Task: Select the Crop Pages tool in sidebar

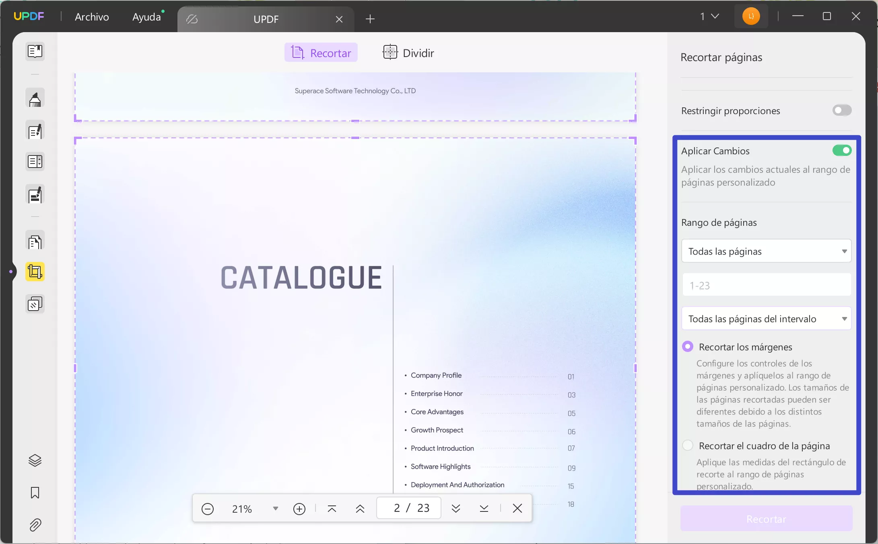Action: (x=35, y=272)
